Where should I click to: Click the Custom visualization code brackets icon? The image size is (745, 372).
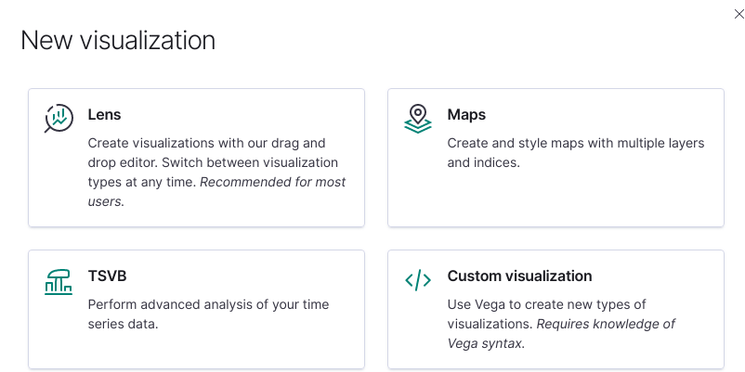click(x=418, y=280)
